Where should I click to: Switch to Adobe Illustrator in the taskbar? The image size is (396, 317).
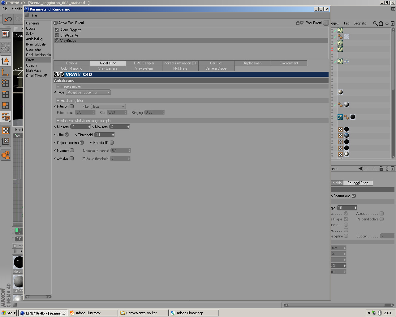pos(93,313)
